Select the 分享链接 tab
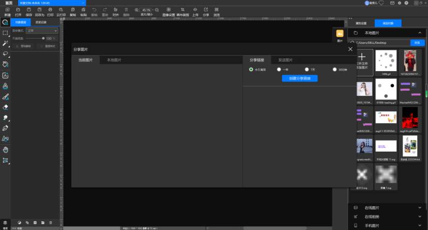 pos(257,60)
